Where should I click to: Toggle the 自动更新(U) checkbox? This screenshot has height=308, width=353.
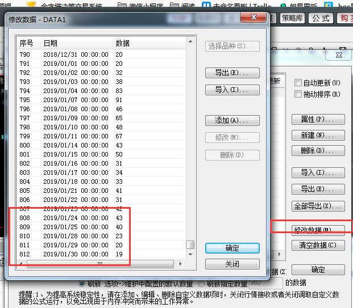click(x=298, y=83)
